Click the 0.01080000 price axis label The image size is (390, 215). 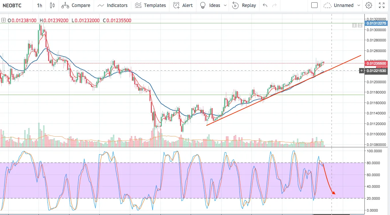point(376,144)
